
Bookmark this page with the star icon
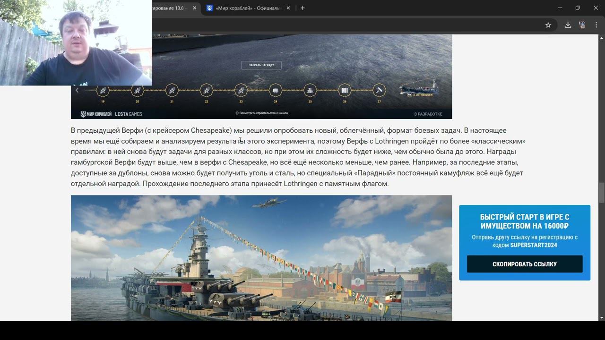[x=548, y=25]
